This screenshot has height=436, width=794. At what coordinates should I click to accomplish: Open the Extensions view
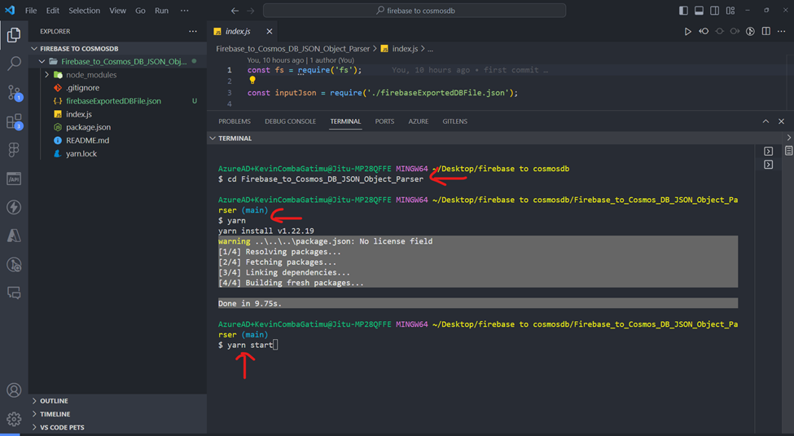click(x=14, y=122)
